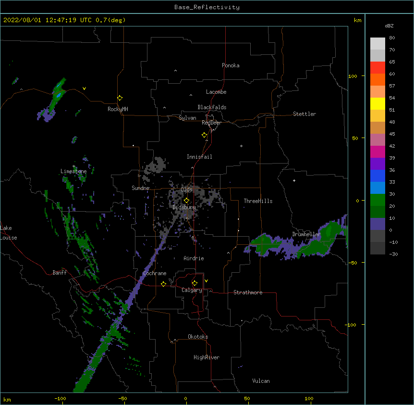Click the blue reflectivity core in the northwest storm
Screen dimensions: 414x405
pyautogui.click(x=59, y=94)
